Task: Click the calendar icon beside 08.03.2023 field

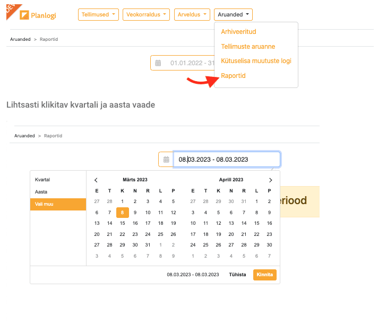Action: coord(166,160)
